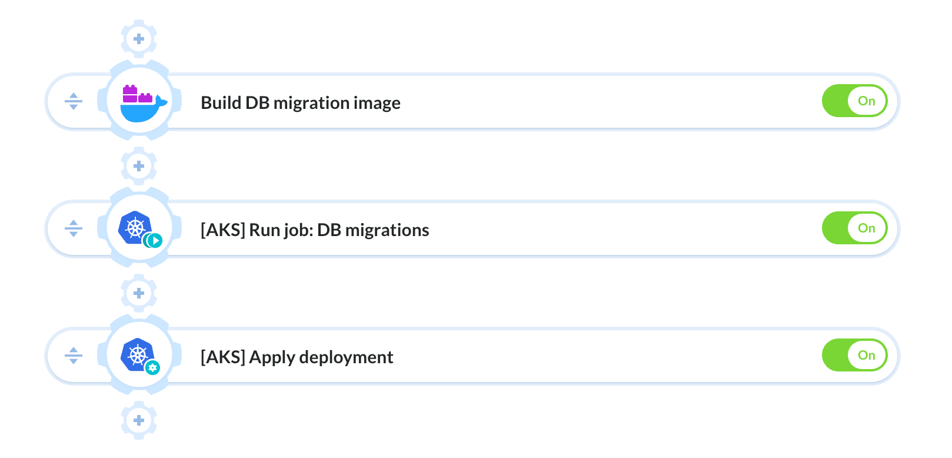Add a new action below Apply deployment
This screenshot has height=458, width=952.
click(x=139, y=420)
